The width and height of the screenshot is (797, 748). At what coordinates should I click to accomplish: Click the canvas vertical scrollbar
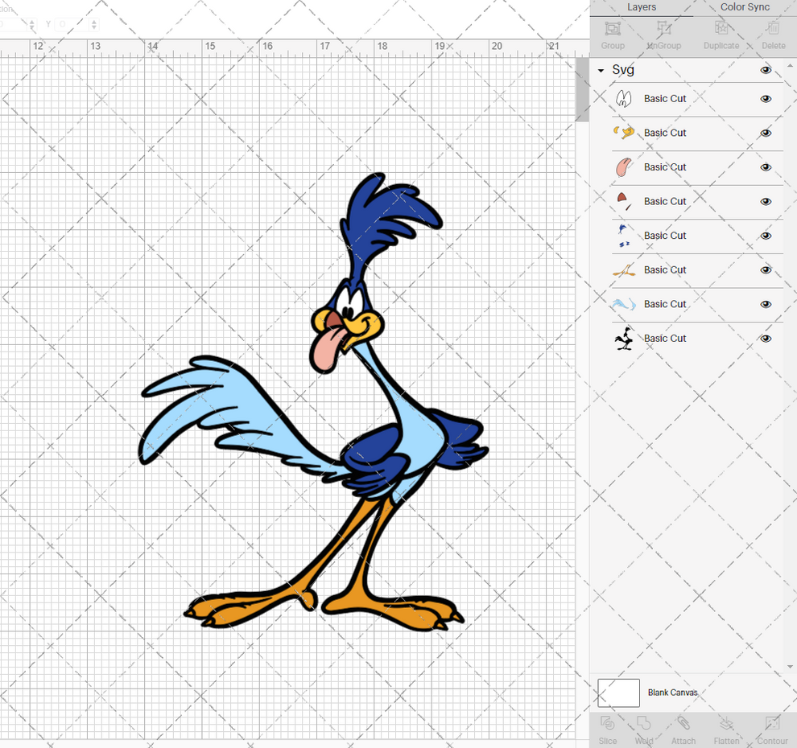coord(582,88)
